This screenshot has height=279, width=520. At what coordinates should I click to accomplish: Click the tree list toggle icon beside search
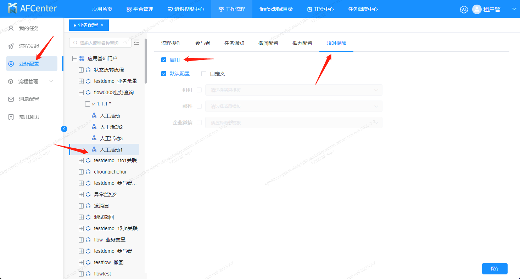coord(137,42)
